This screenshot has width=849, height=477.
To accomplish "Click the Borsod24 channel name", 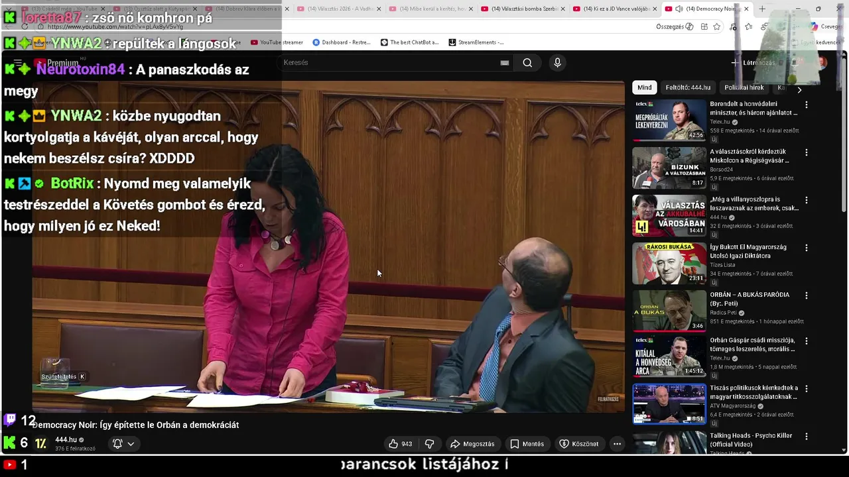I will pos(721,170).
